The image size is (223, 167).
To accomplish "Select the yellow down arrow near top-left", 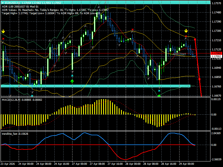I will coord(3,31).
